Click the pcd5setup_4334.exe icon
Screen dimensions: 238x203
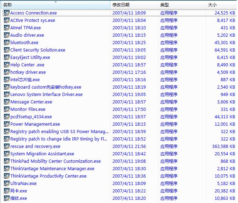pos(6,117)
